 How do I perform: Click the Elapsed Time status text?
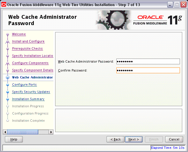click(168, 148)
